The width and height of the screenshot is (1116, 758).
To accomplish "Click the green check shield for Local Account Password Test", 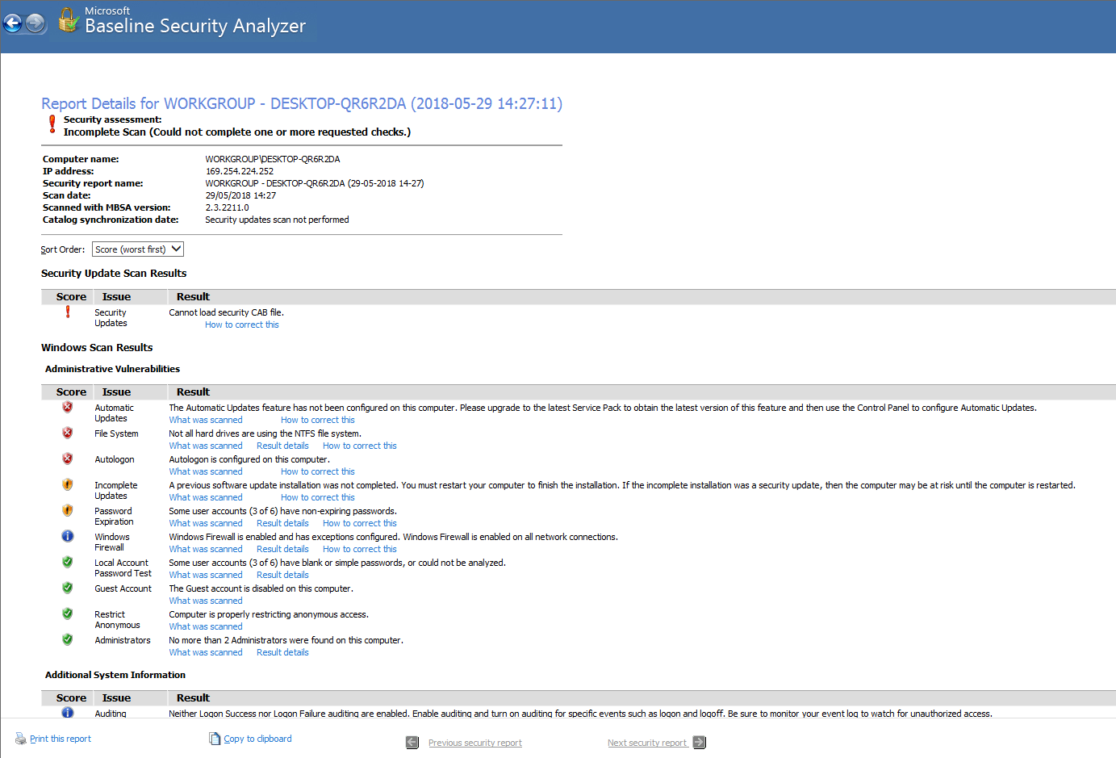I will [68, 562].
